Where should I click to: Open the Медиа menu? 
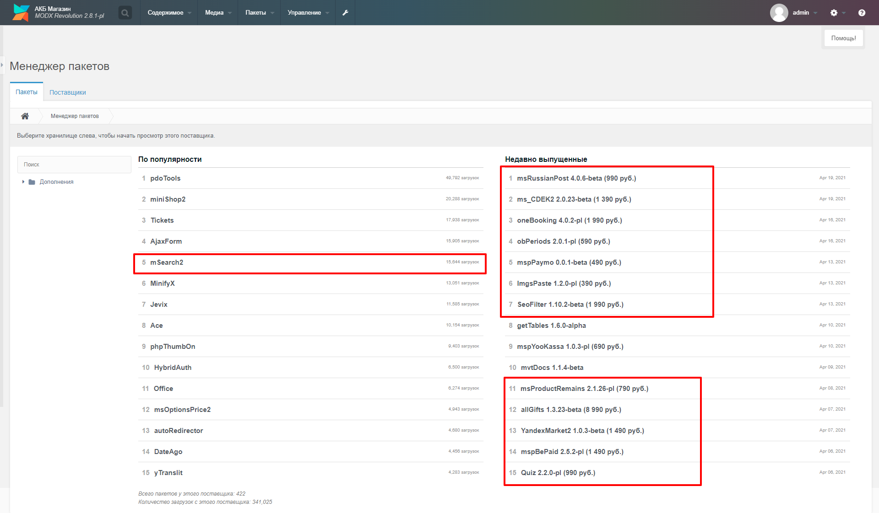click(x=218, y=12)
